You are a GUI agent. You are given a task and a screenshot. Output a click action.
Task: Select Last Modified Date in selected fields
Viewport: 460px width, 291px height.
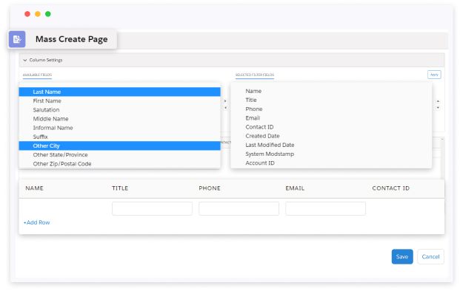click(x=270, y=145)
